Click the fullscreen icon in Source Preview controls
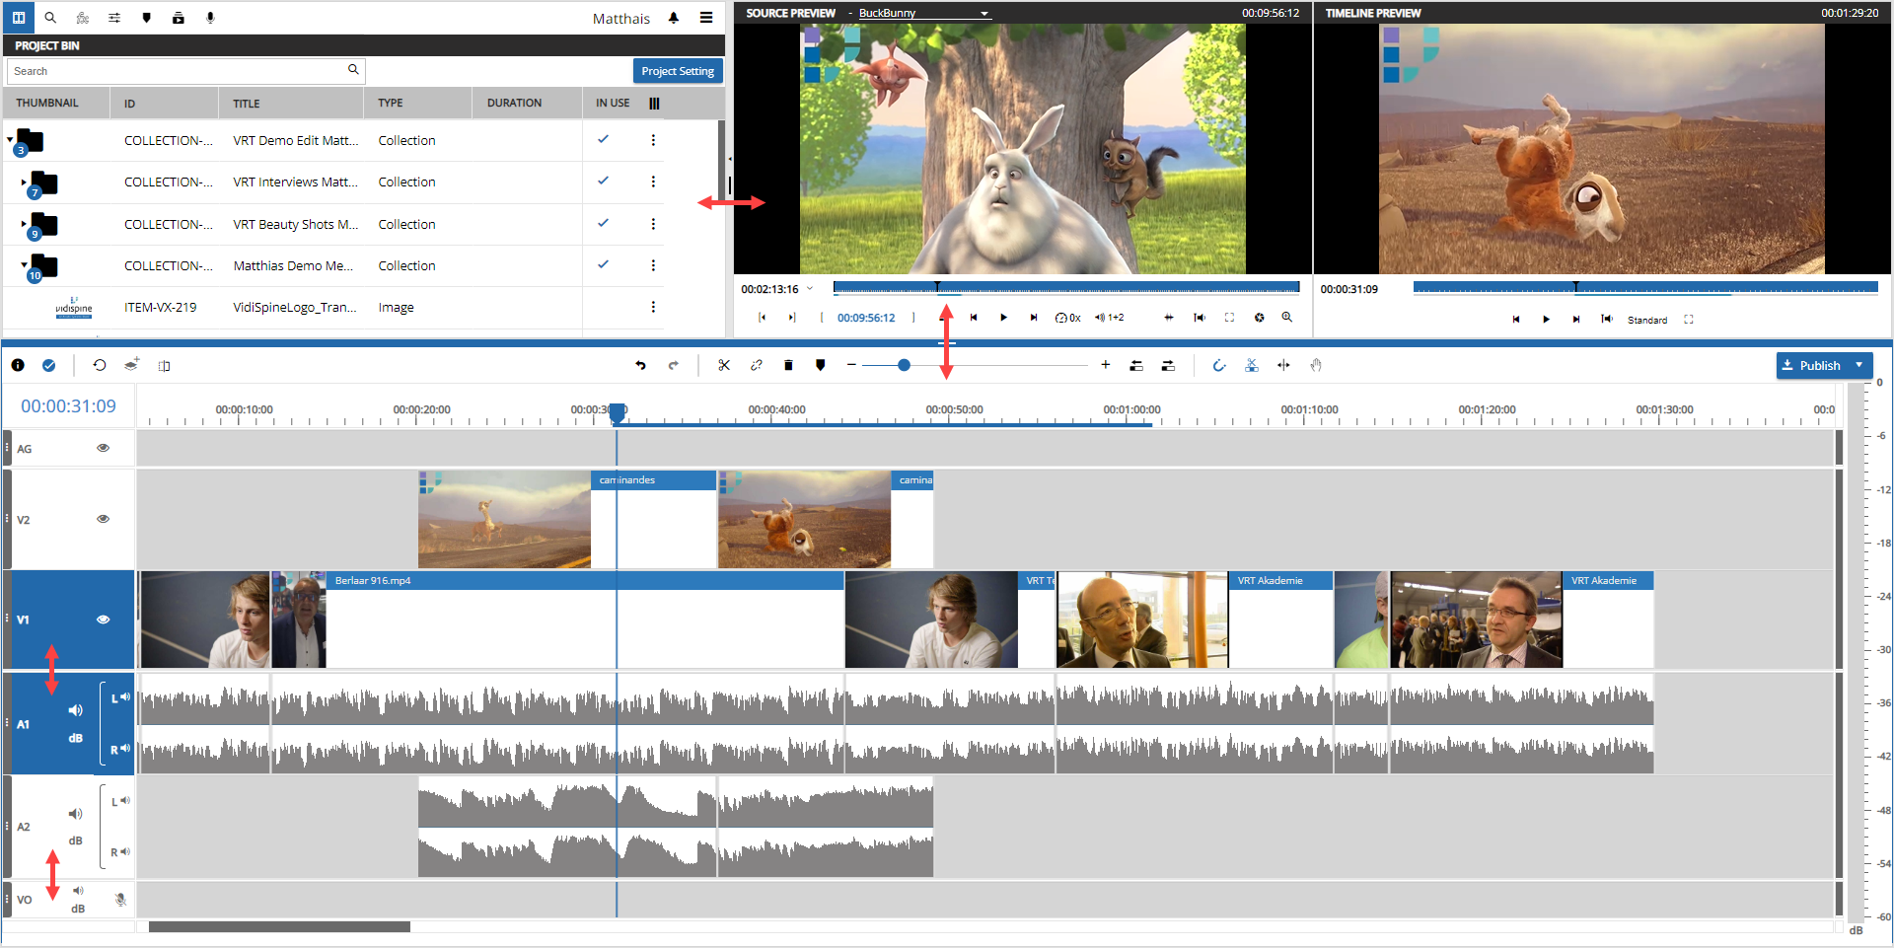This screenshot has height=948, width=1894. 1230,318
